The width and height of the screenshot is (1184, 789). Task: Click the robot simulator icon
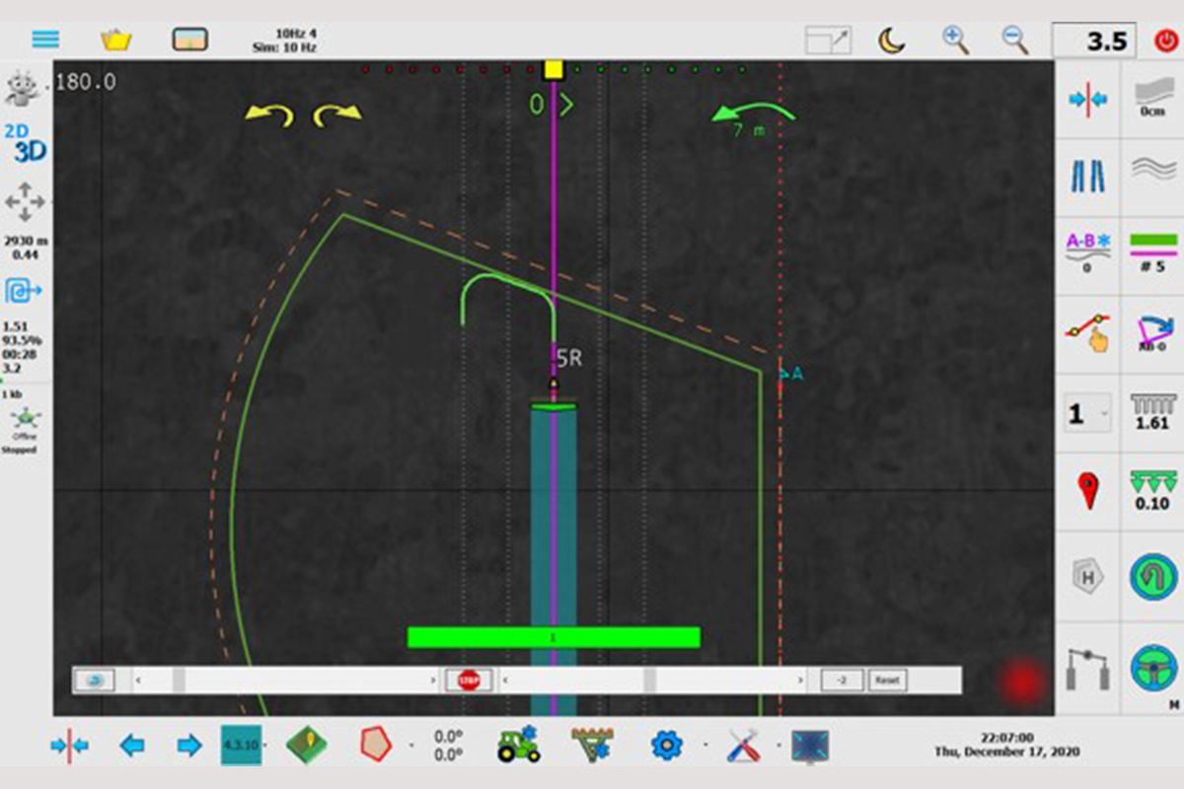[24, 89]
